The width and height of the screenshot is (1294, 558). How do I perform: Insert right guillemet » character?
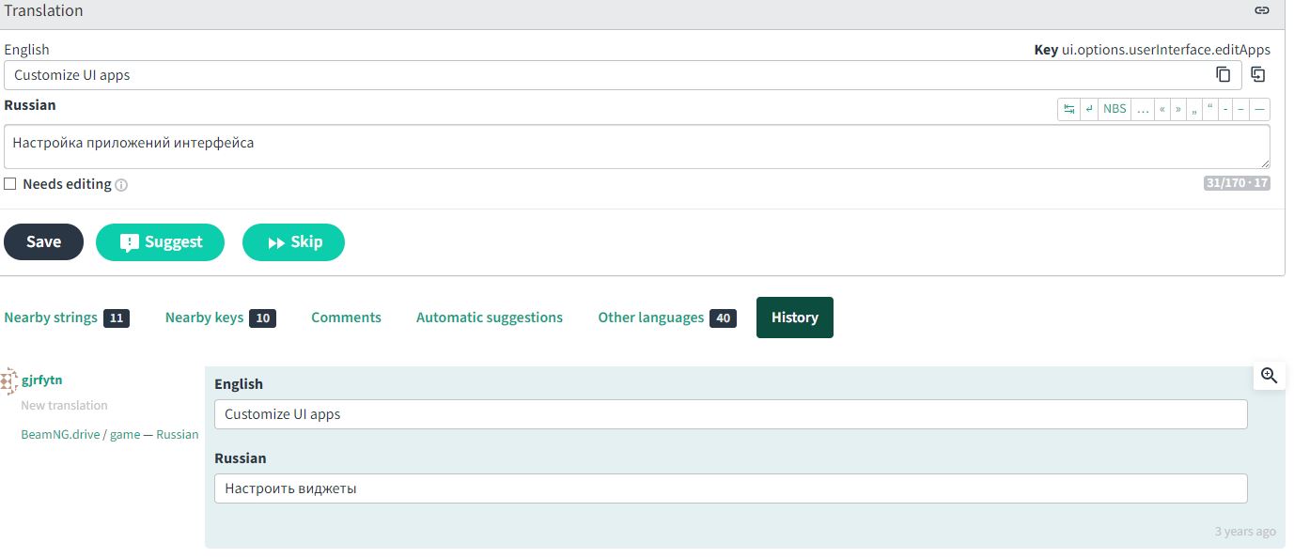pyautogui.click(x=1178, y=109)
